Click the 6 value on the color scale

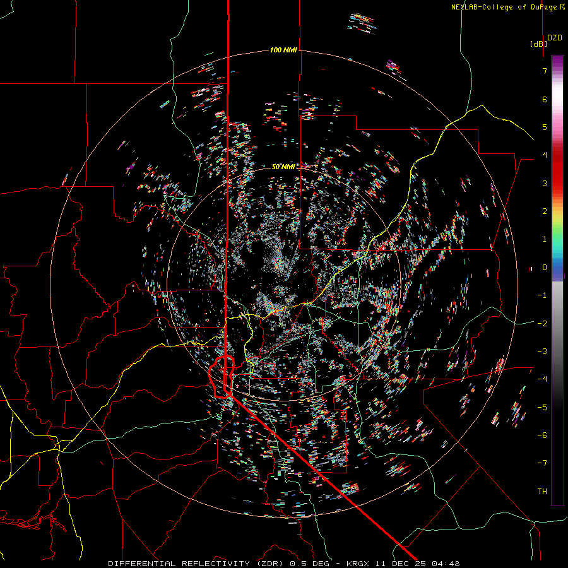(545, 99)
